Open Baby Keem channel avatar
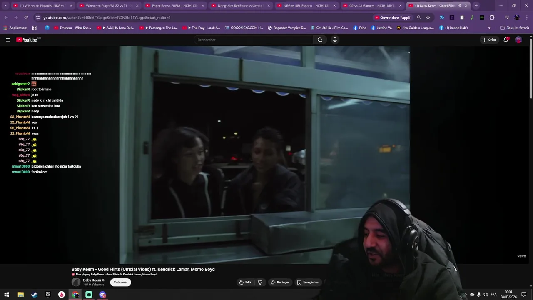Screen dimensions: 533x300 (76, 282)
